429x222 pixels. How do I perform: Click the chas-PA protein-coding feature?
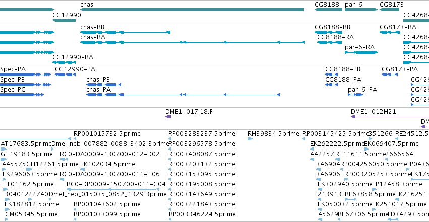(x=183, y=95)
